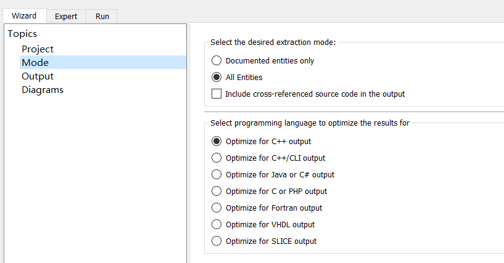Select the All Entities radio button
The width and height of the screenshot is (504, 263).
(217, 78)
